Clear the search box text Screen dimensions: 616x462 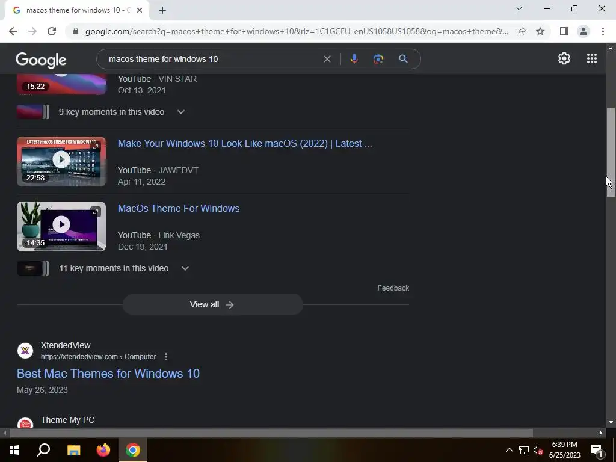pyautogui.click(x=327, y=59)
